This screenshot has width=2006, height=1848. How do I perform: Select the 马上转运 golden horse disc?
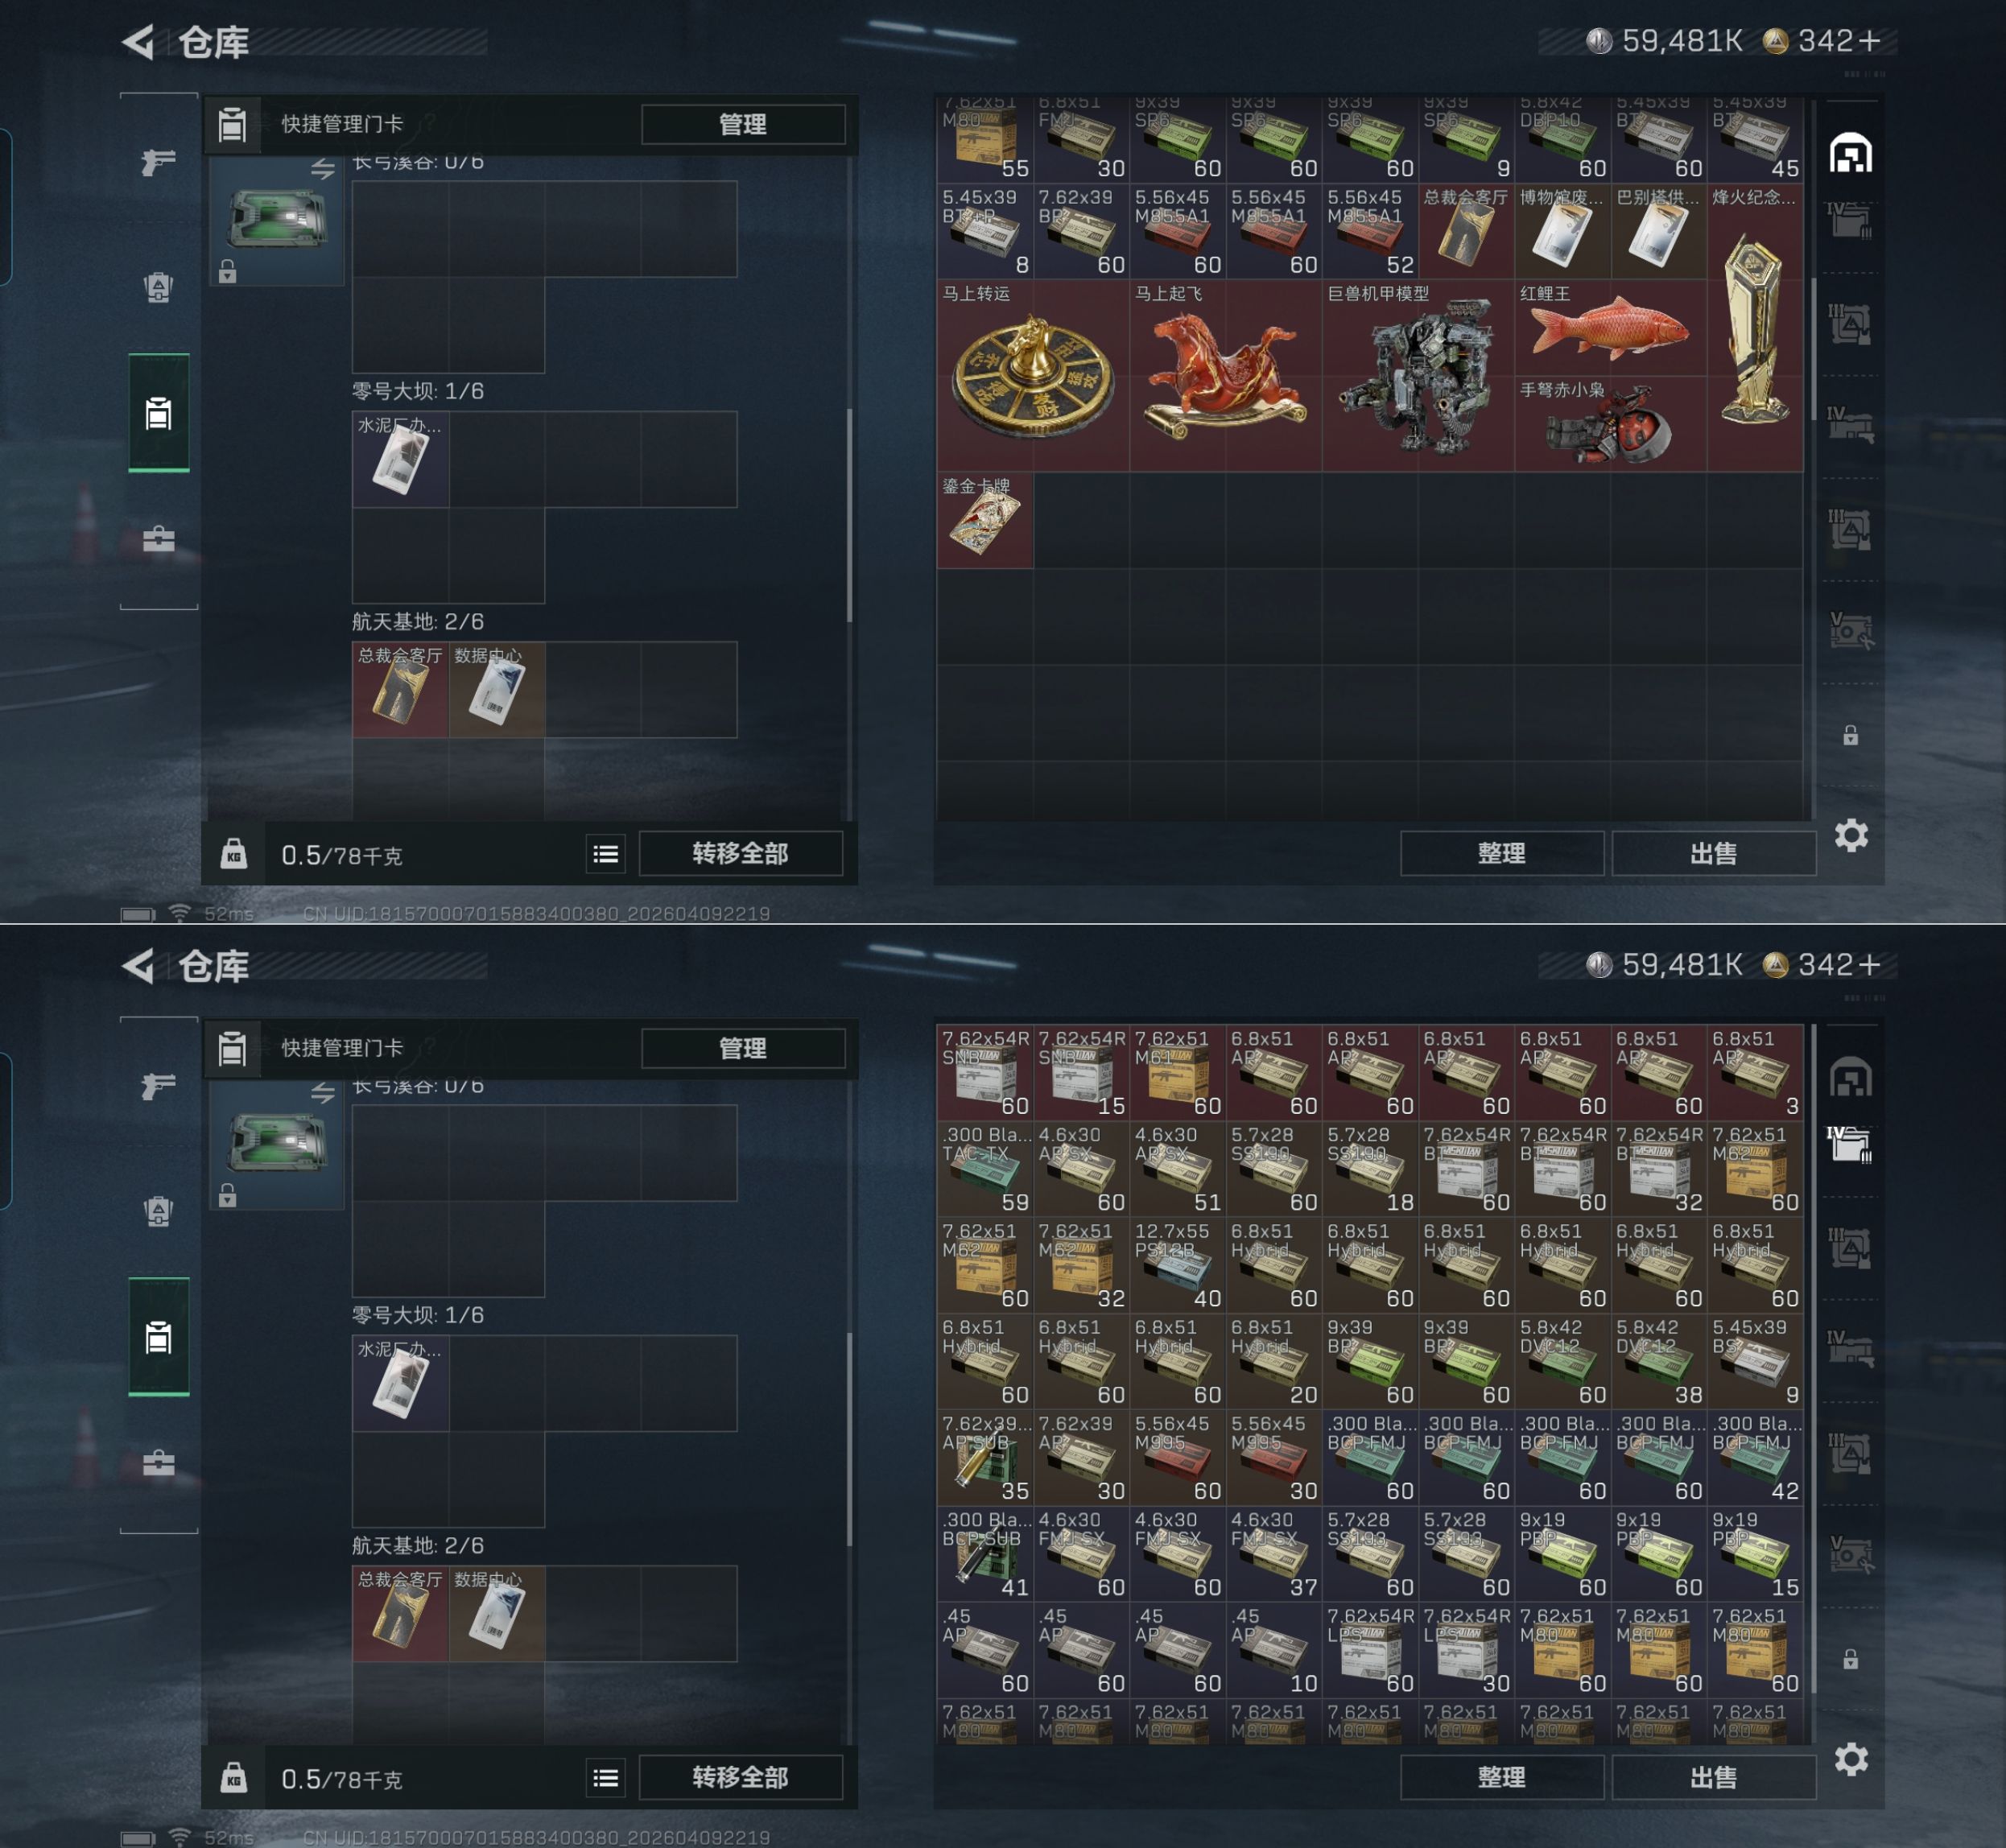coord(1033,376)
